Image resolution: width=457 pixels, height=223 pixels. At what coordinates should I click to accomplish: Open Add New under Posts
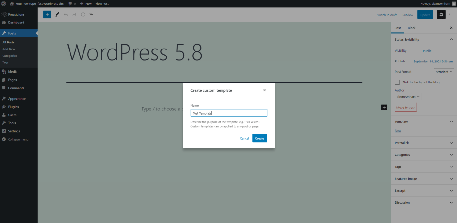[x=9, y=49]
